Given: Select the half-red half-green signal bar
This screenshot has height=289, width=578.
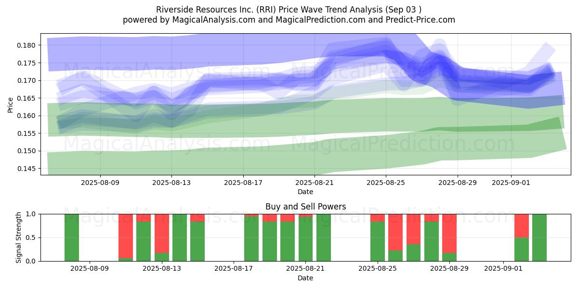Looking at the screenshot, I should [x=522, y=237].
